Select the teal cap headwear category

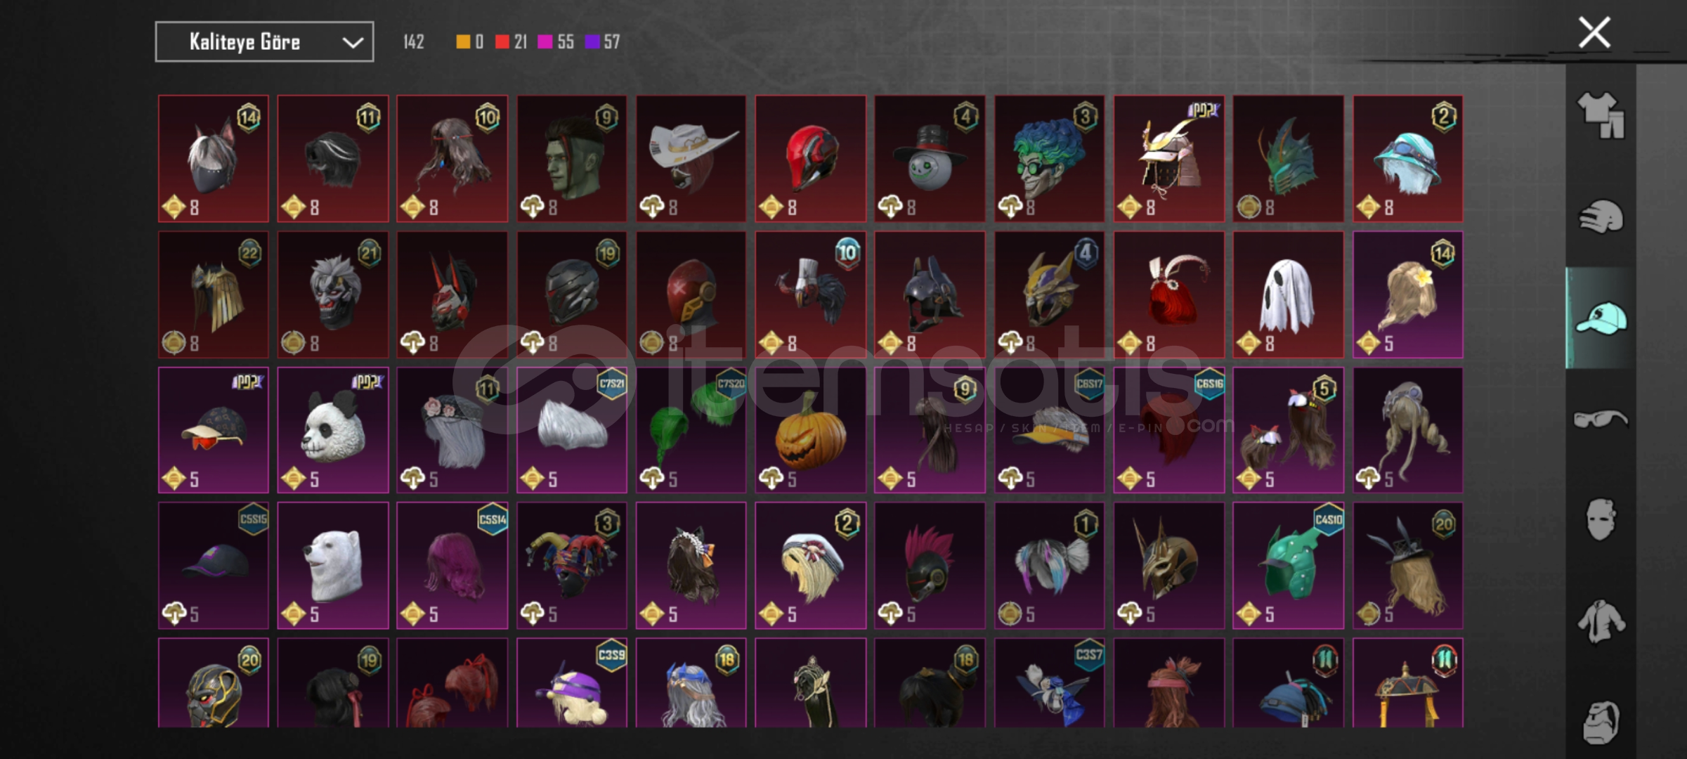point(1601,318)
